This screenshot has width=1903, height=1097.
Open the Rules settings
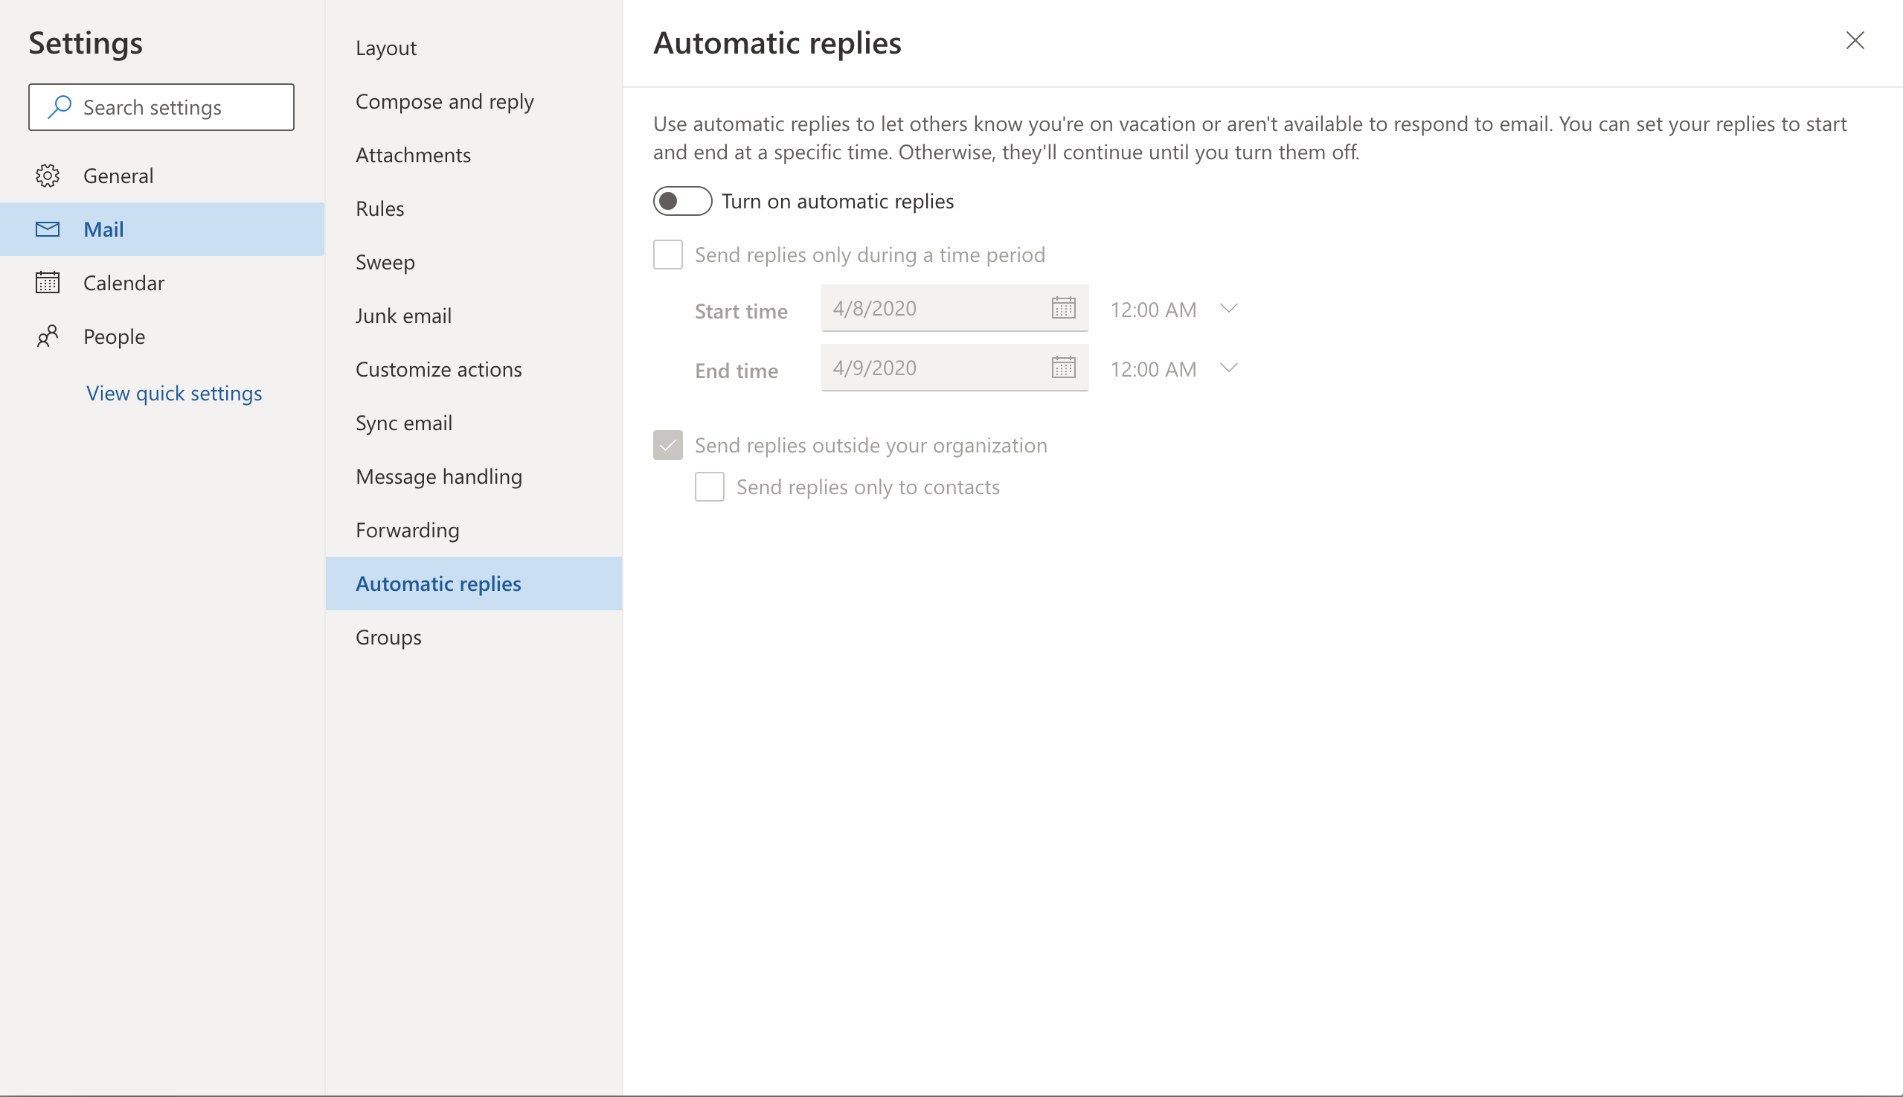(x=474, y=208)
